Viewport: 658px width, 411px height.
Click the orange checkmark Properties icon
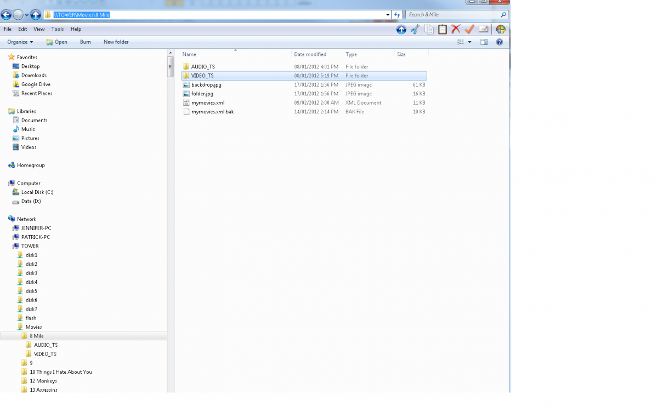[469, 30]
